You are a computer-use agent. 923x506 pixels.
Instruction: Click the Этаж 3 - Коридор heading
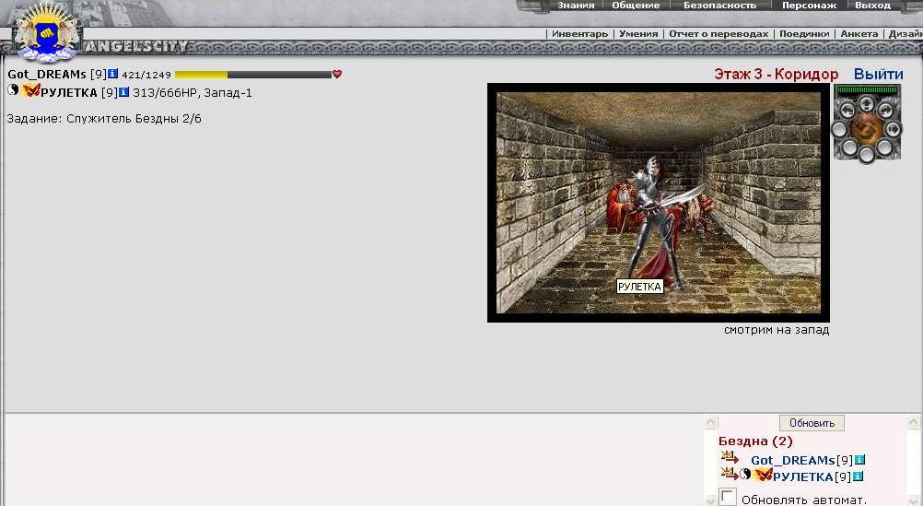[x=776, y=75]
